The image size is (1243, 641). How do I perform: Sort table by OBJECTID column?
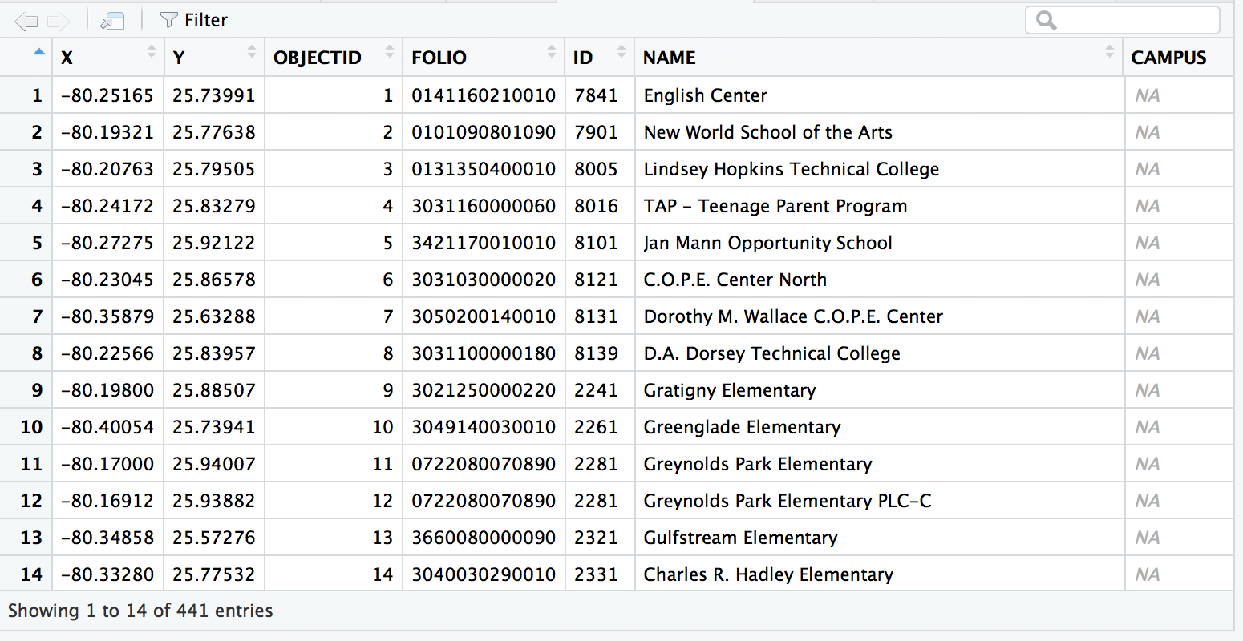click(x=334, y=58)
